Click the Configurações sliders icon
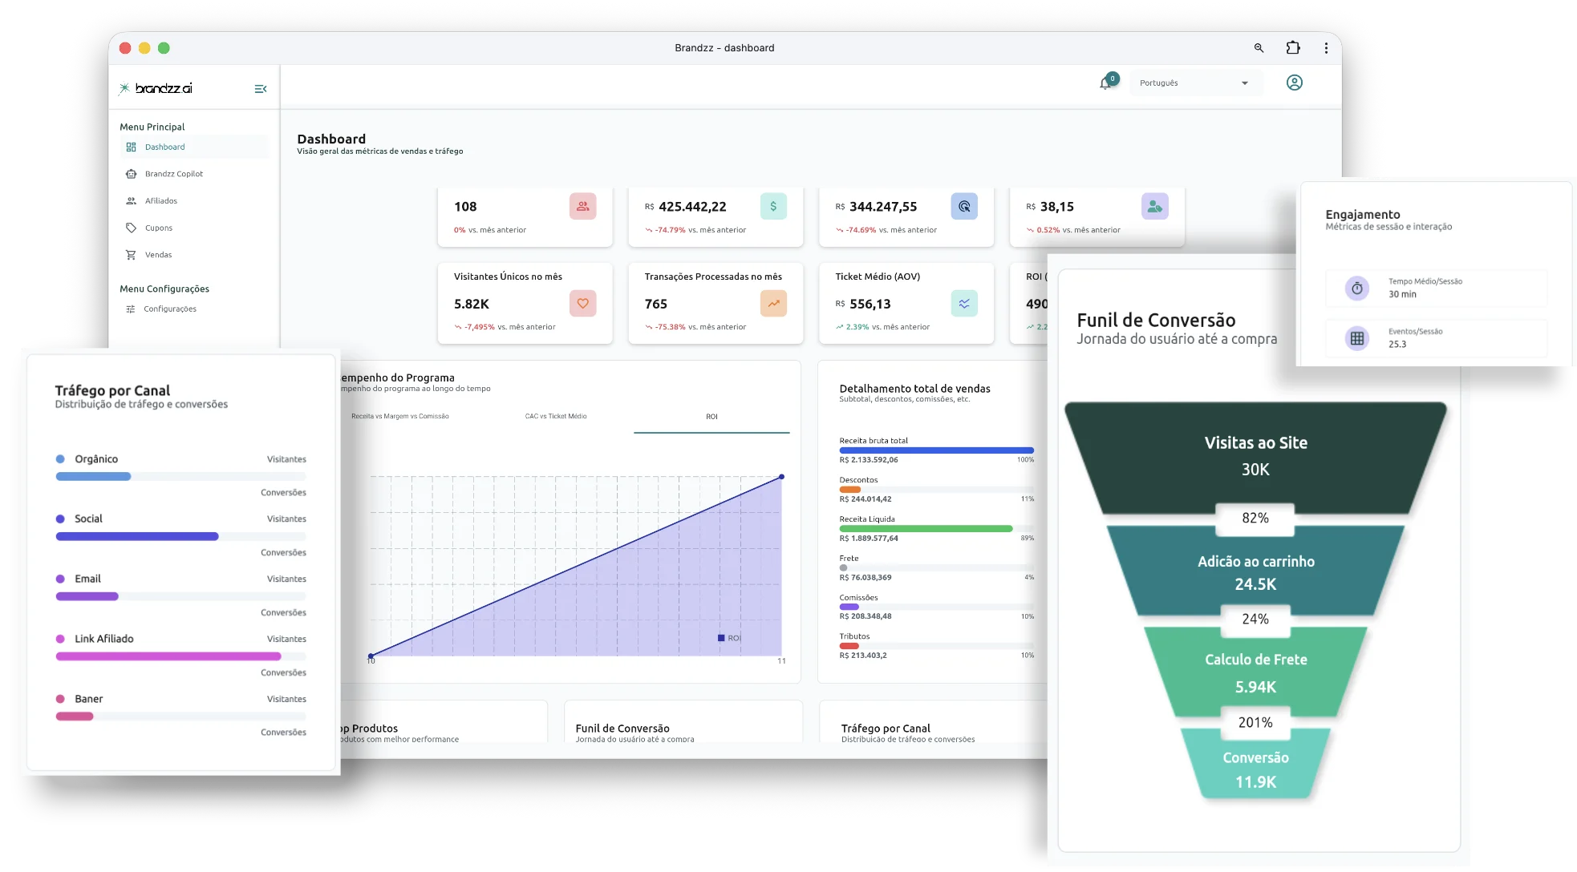The width and height of the screenshot is (1577, 872). point(131,309)
